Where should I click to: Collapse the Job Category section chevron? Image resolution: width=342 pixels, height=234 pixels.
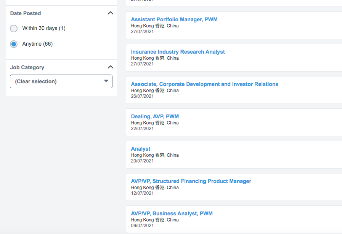click(x=111, y=67)
